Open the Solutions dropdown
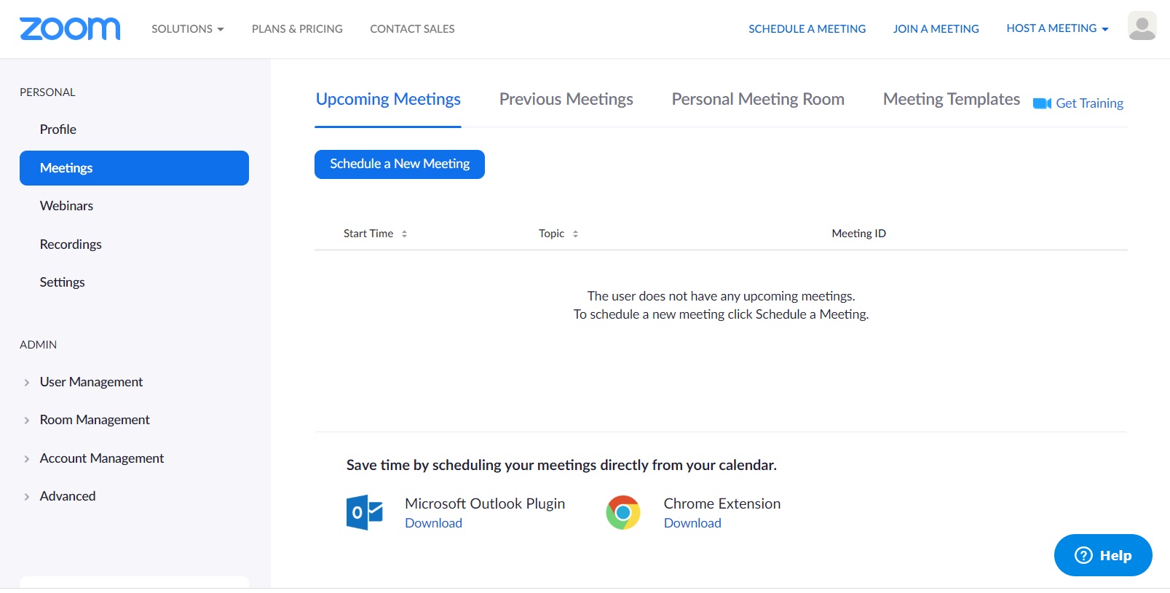The image size is (1170, 593). tap(188, 29)
